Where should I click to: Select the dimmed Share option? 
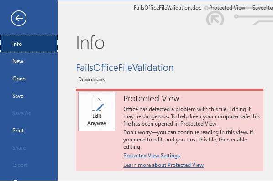pos(19,148)
